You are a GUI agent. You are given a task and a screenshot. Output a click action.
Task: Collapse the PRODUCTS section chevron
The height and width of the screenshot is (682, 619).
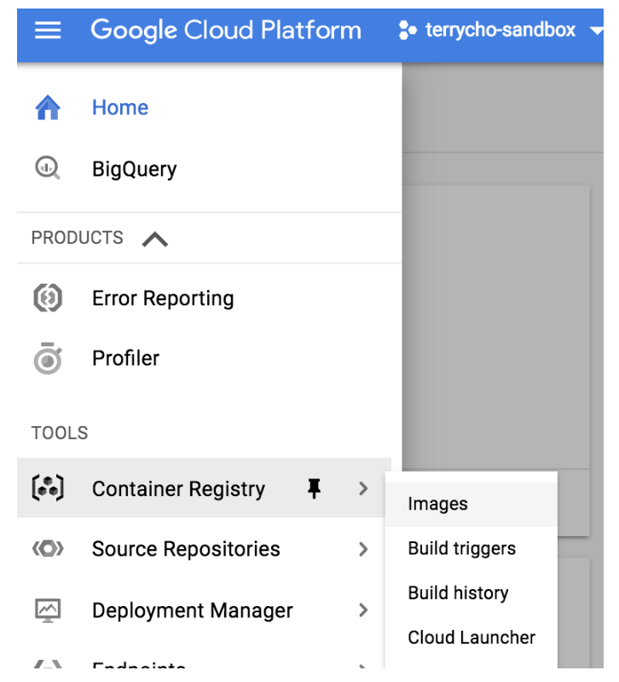(x=155, y=240)
